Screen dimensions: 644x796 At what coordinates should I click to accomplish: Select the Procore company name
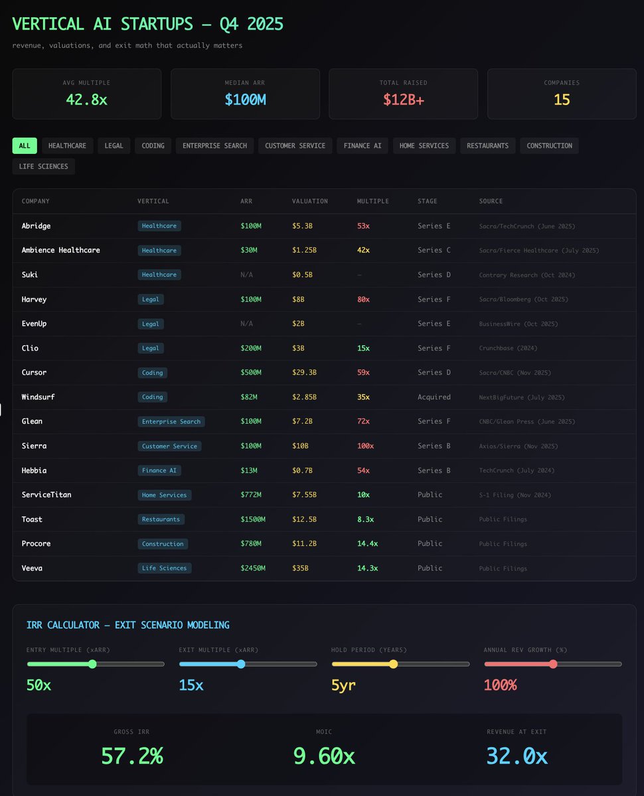point(37,544)
